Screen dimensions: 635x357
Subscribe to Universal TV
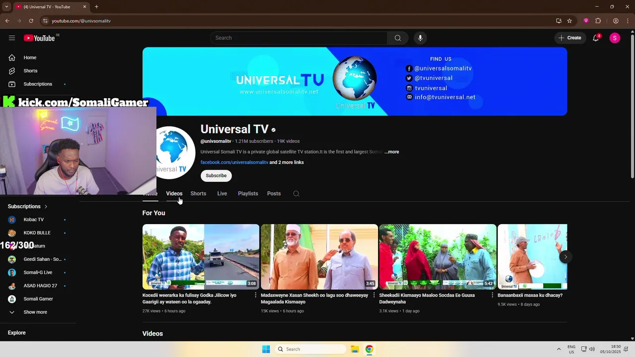click(216, 176)
